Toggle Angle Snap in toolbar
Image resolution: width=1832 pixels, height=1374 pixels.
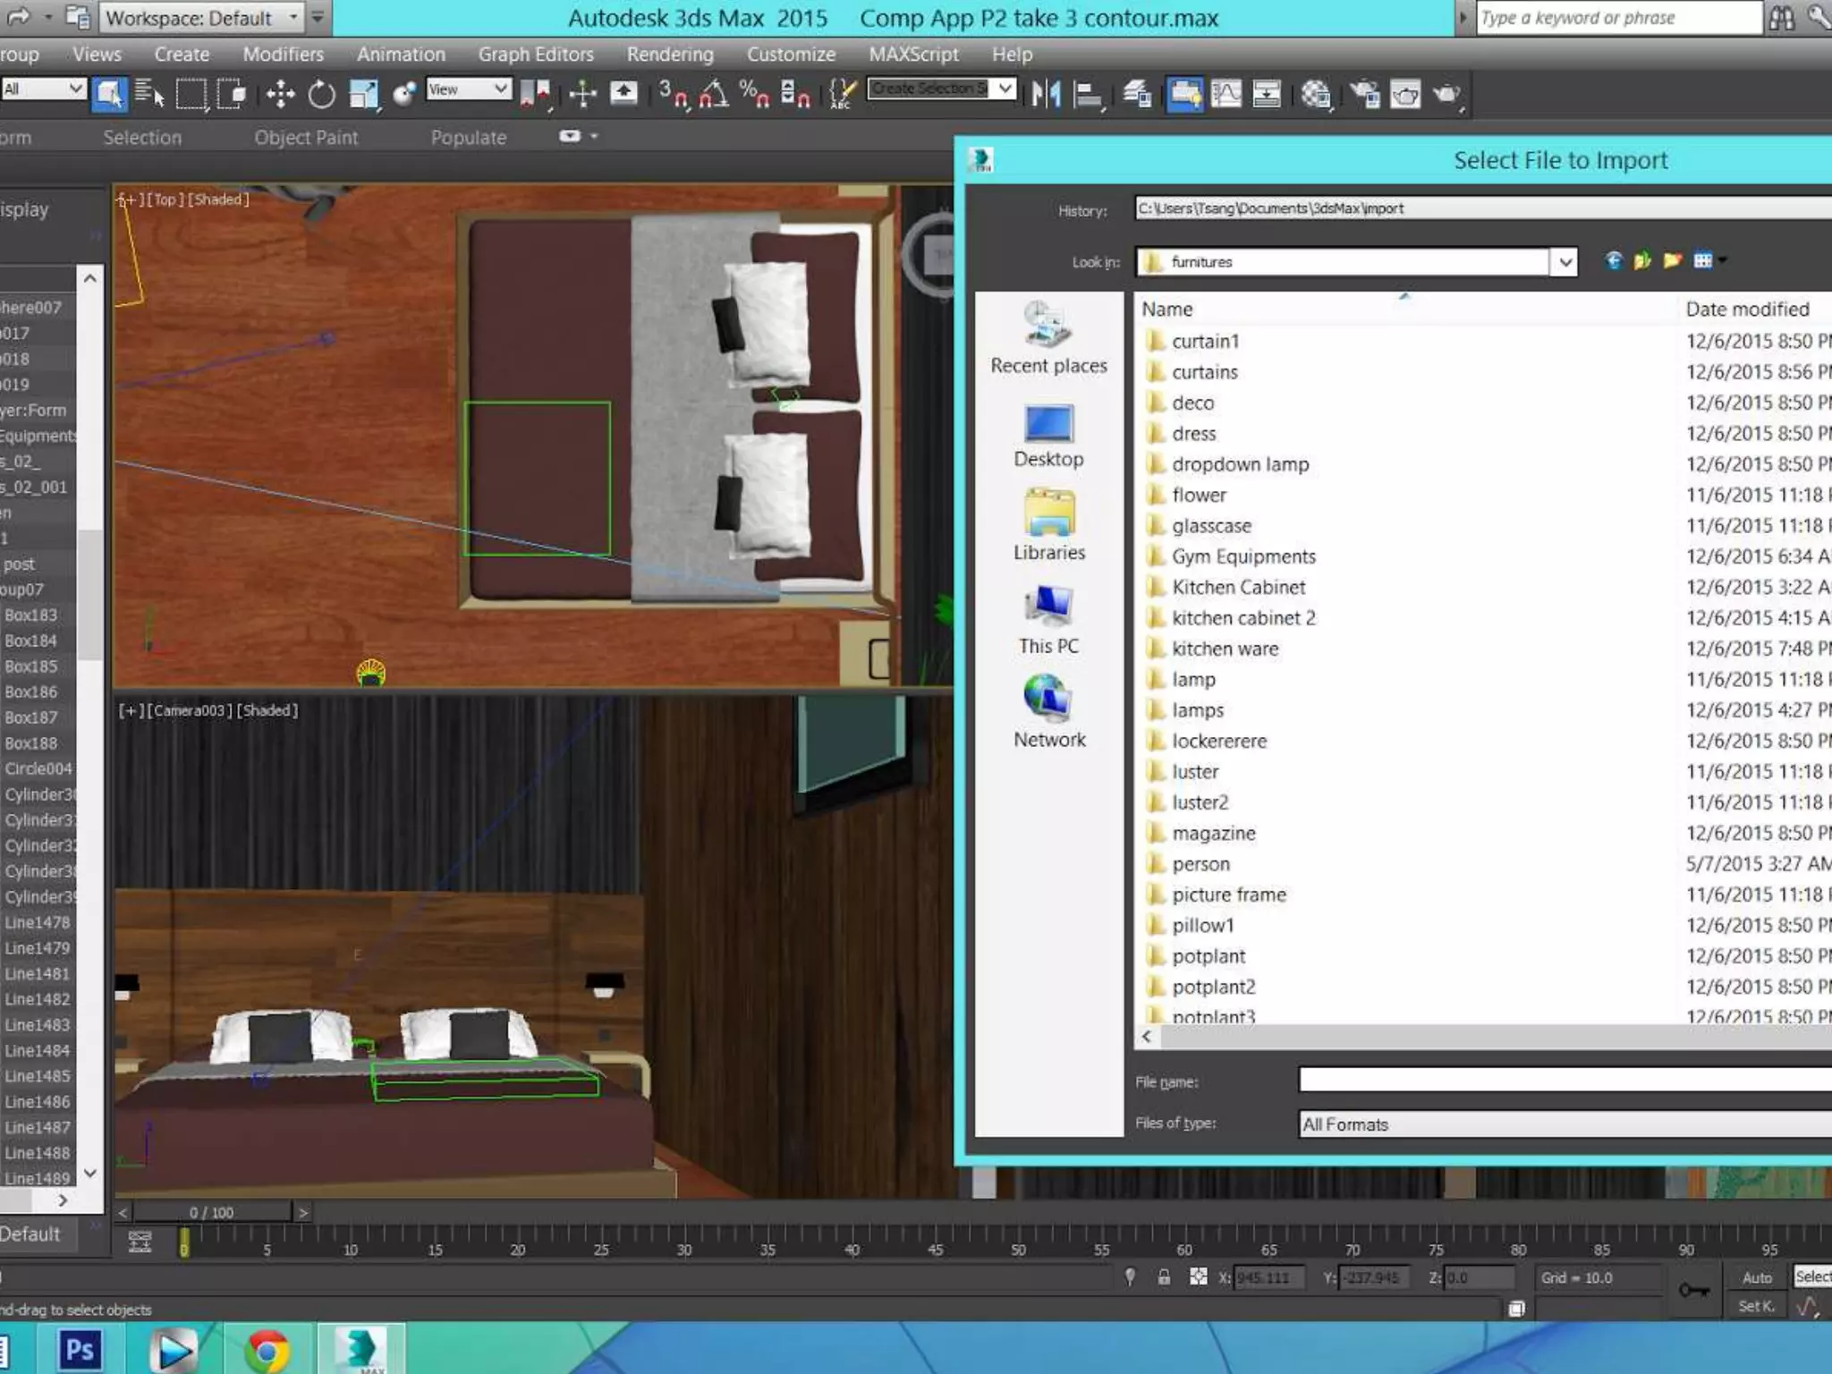(x=713, y=94)
